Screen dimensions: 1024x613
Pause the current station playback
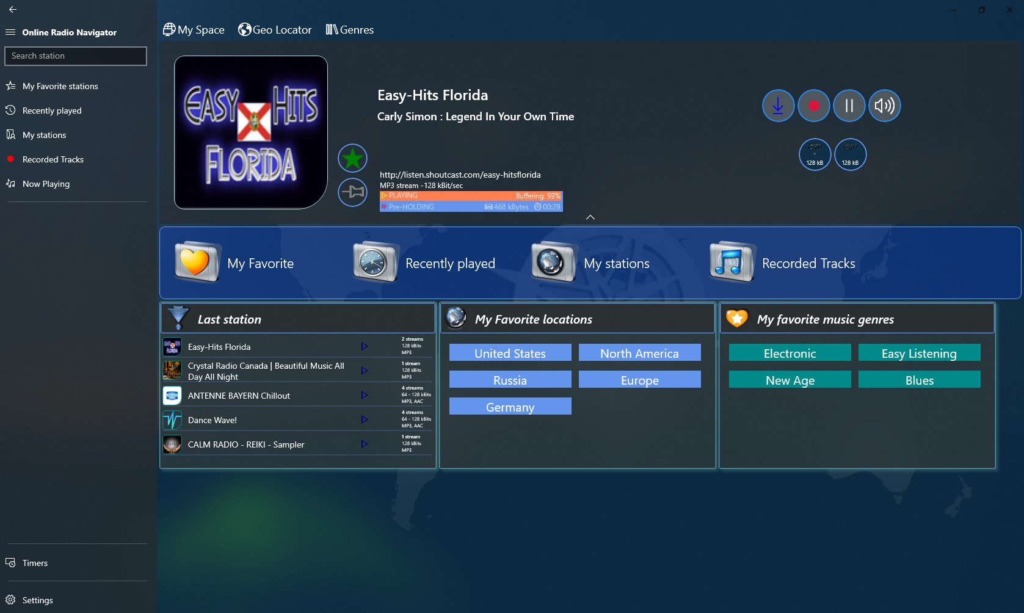click(849, 106)
